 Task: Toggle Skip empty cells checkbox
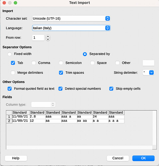(x=111, y=89)
